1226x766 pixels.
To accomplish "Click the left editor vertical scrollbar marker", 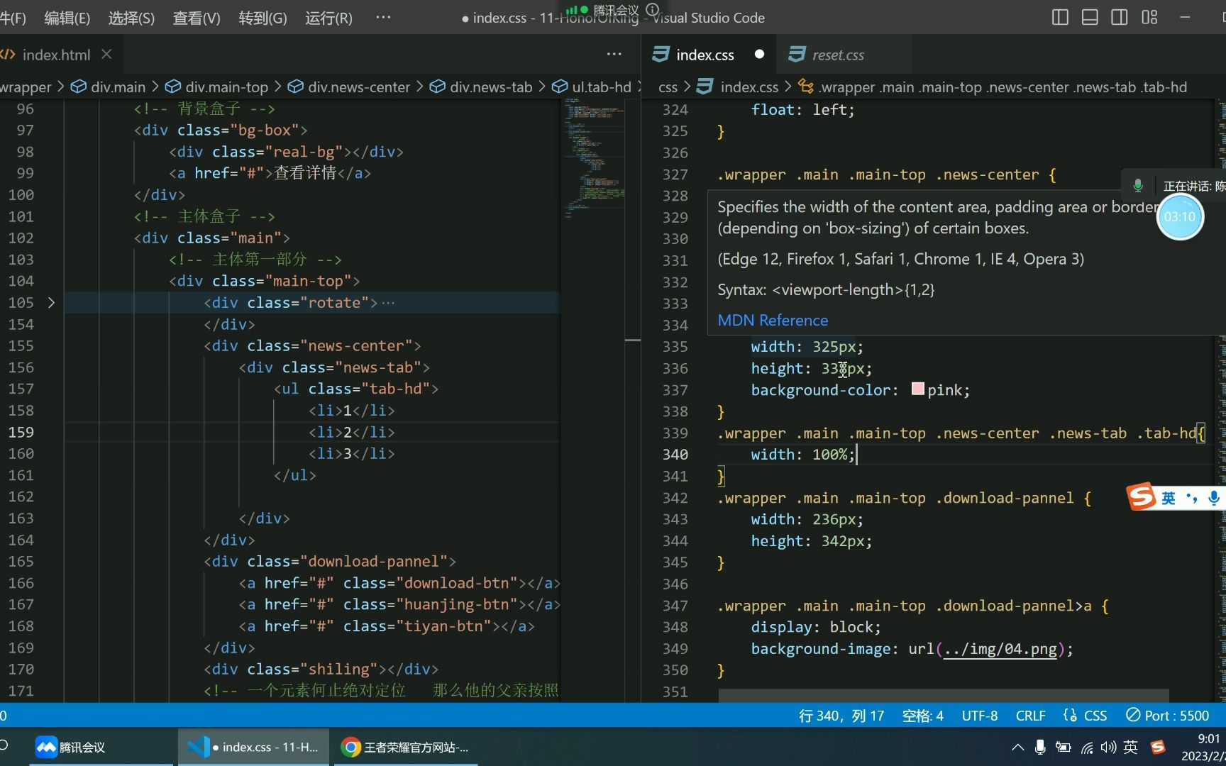I will (x=633, y=340).
